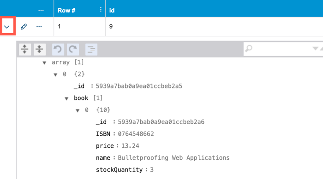Expand all fields in the JSON viewer
This screenshot has height=179, width=323.
25,49
